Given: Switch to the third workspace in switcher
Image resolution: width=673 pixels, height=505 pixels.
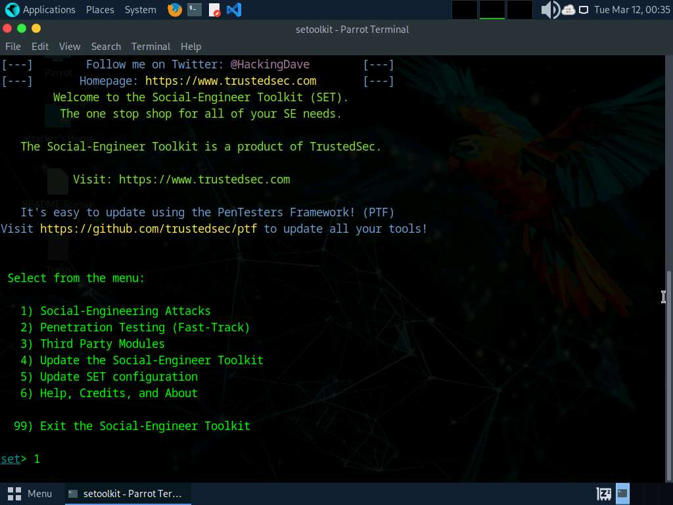Looking at the screenshot, I should (x=519, y=10).
